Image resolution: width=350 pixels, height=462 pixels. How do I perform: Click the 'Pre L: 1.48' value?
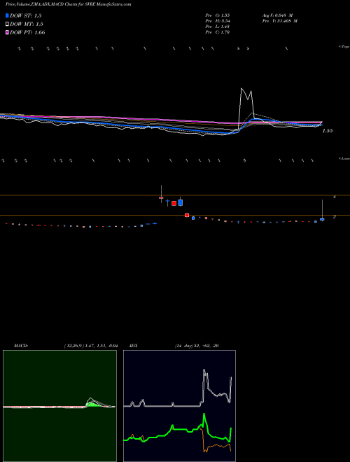coord(218,27)
